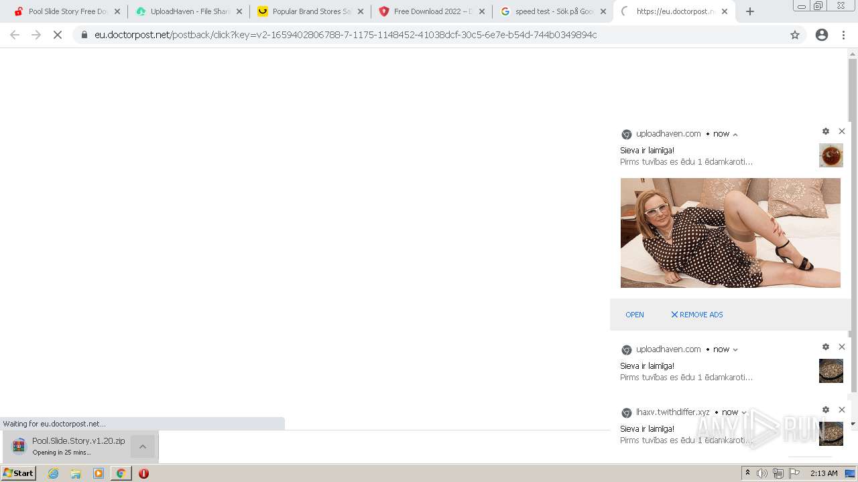Screen dimensions: 858x482
Task: Click the 2:13 AM system clock
Action: [x=824, y=473]
